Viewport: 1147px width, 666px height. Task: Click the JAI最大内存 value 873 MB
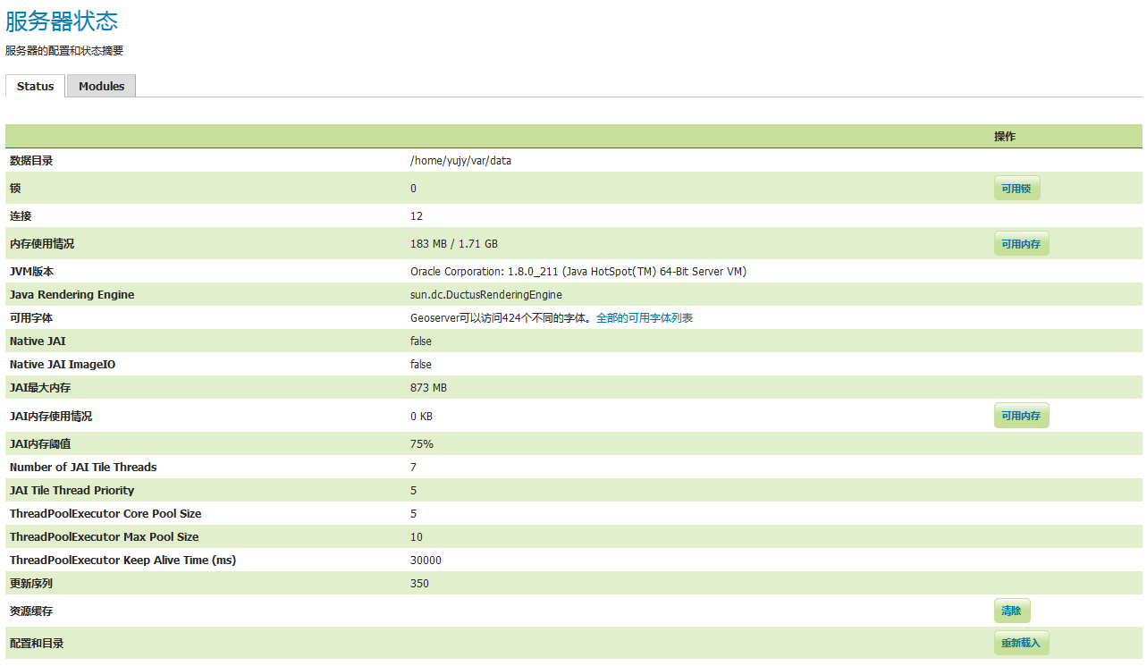tap(428, 388)
